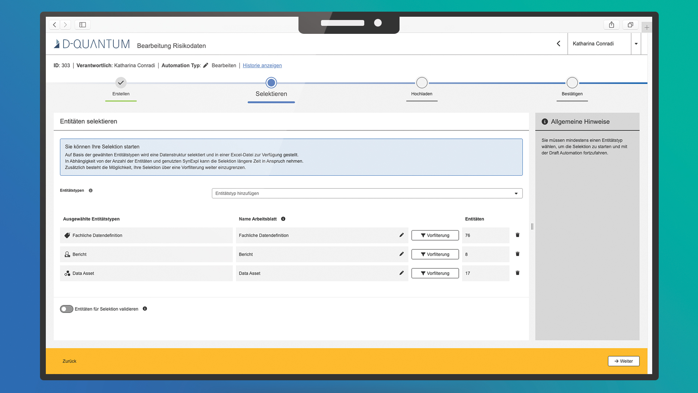The image size is (698, 393).
Task: Open Historie anzeigen link
Action: 262,65
